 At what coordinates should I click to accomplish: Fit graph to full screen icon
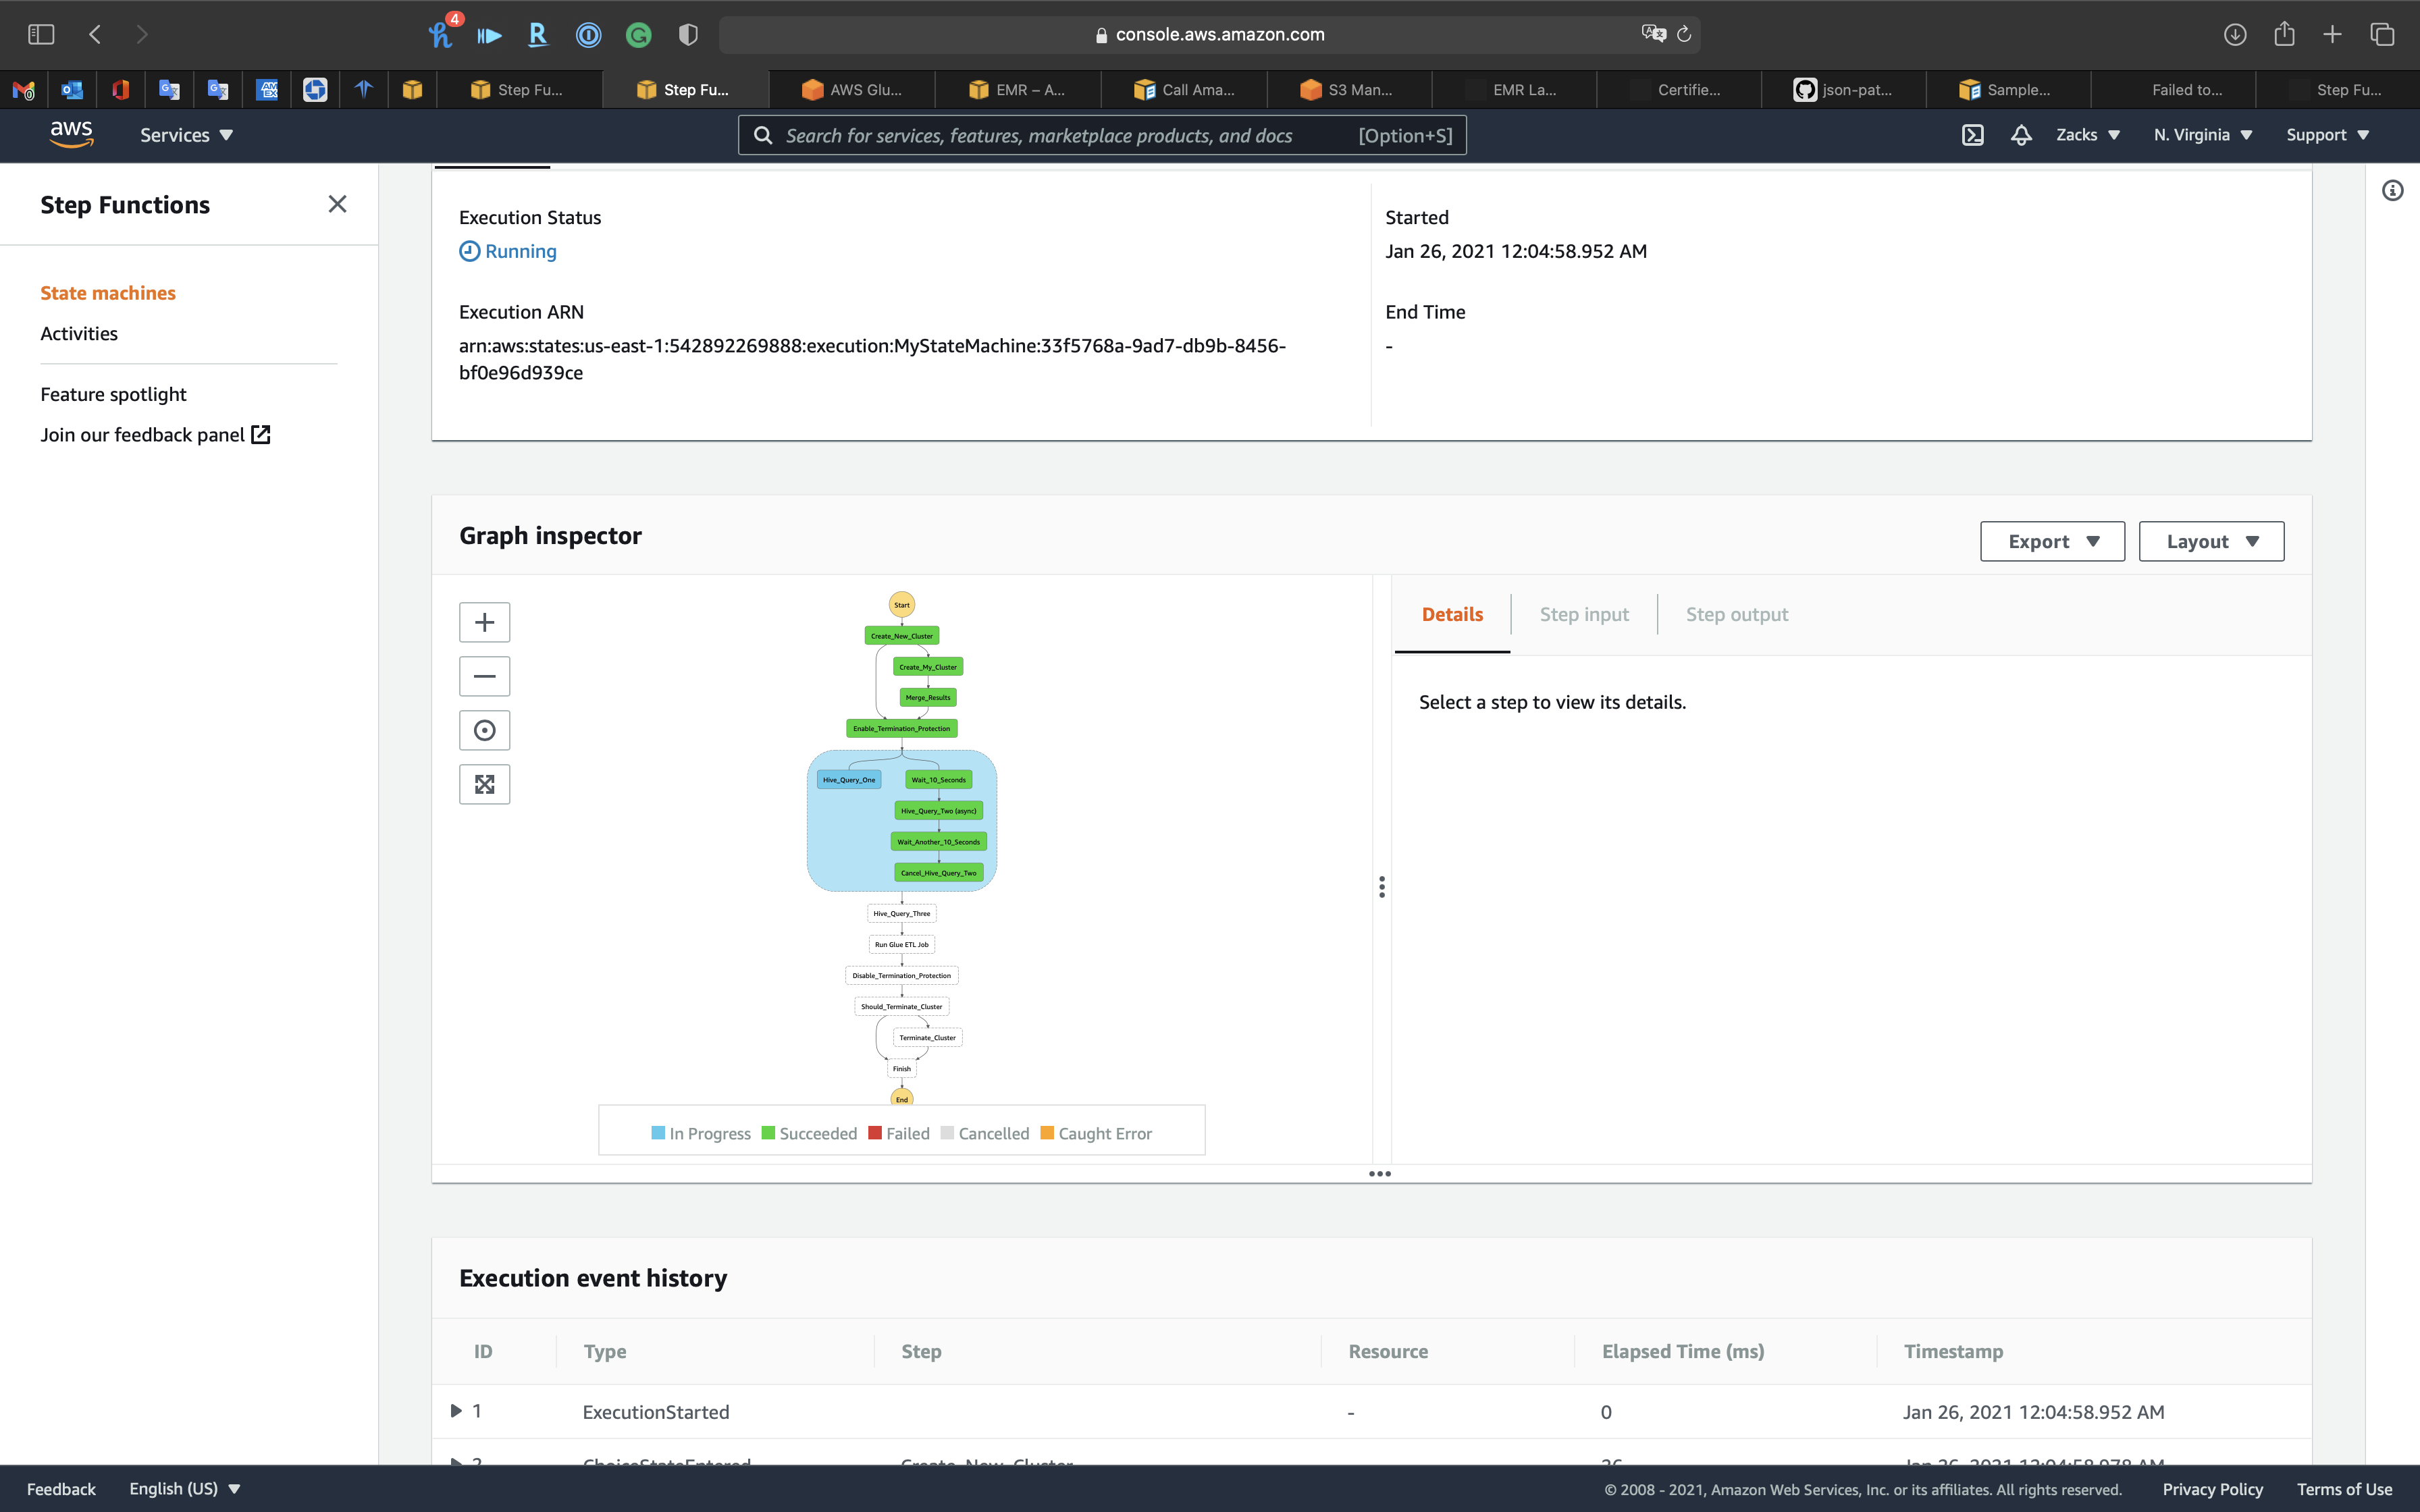484,784
